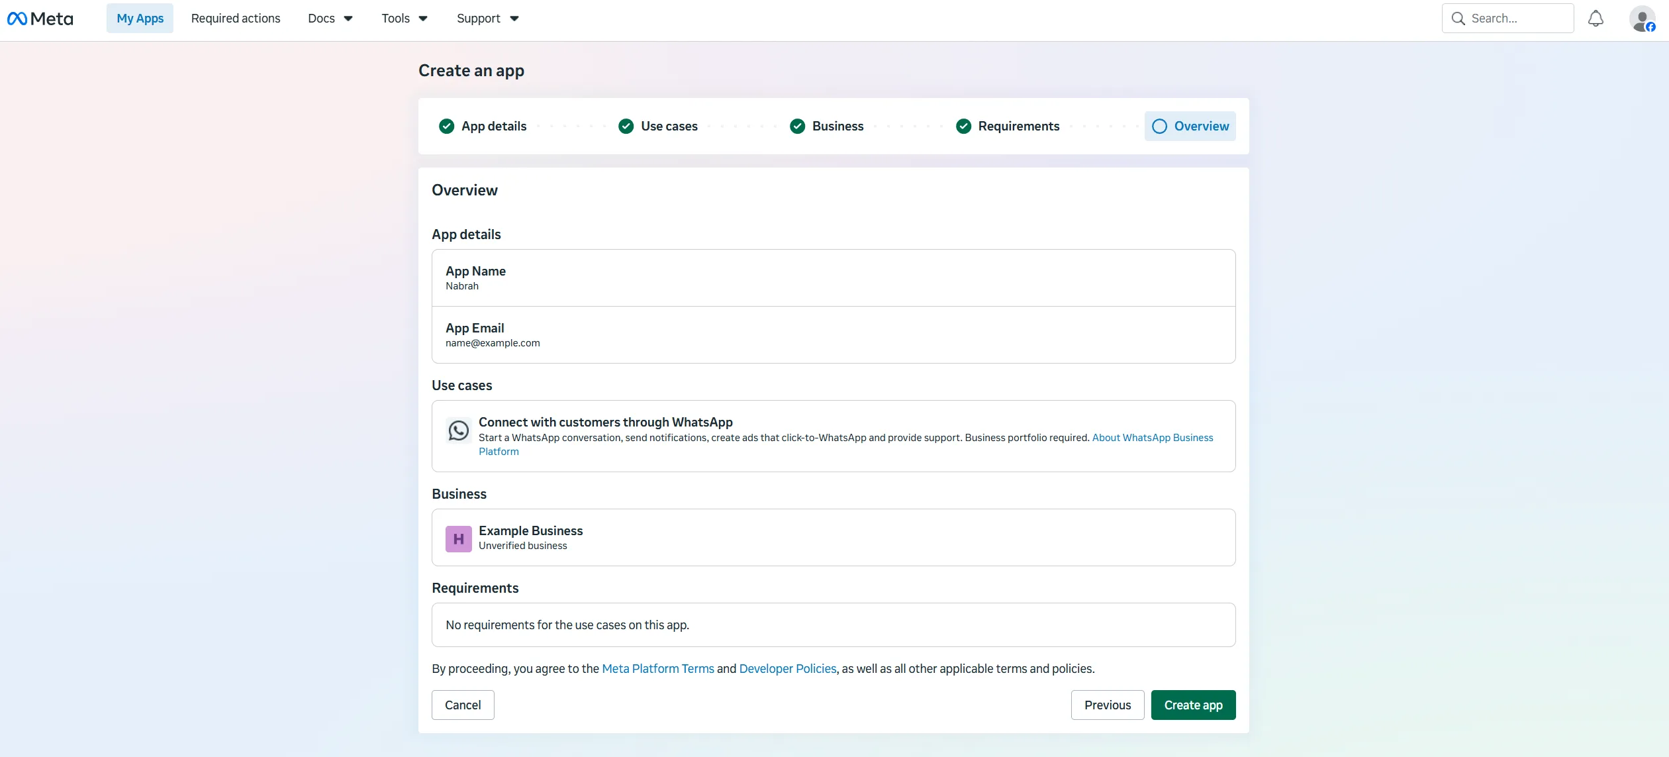Open the notifications bell
Screen dimensions: 1669x757
pyautogui.click(x=1596, y=19)
